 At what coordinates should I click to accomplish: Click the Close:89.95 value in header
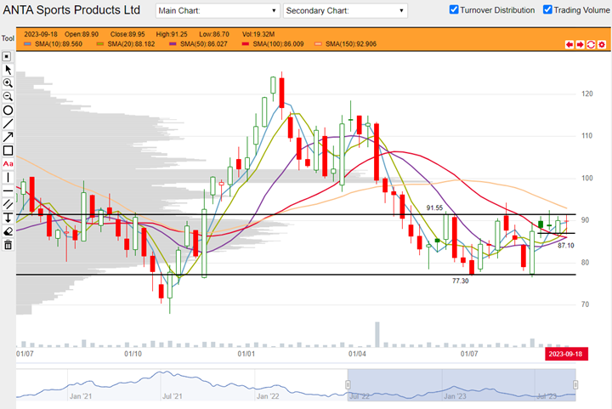pyautogui.click(x=127, y=34)
